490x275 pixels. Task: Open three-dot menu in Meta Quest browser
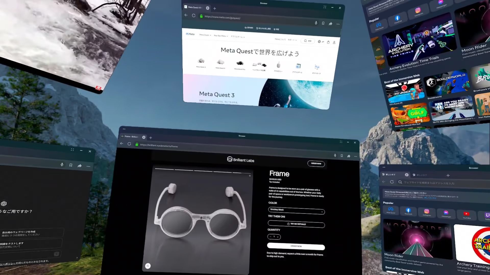[x=338, y=24]
